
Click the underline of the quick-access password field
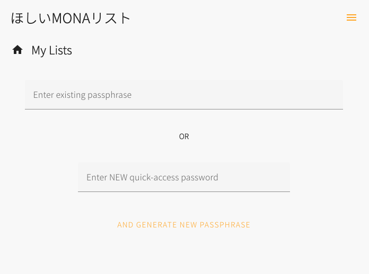pos(184,191)
